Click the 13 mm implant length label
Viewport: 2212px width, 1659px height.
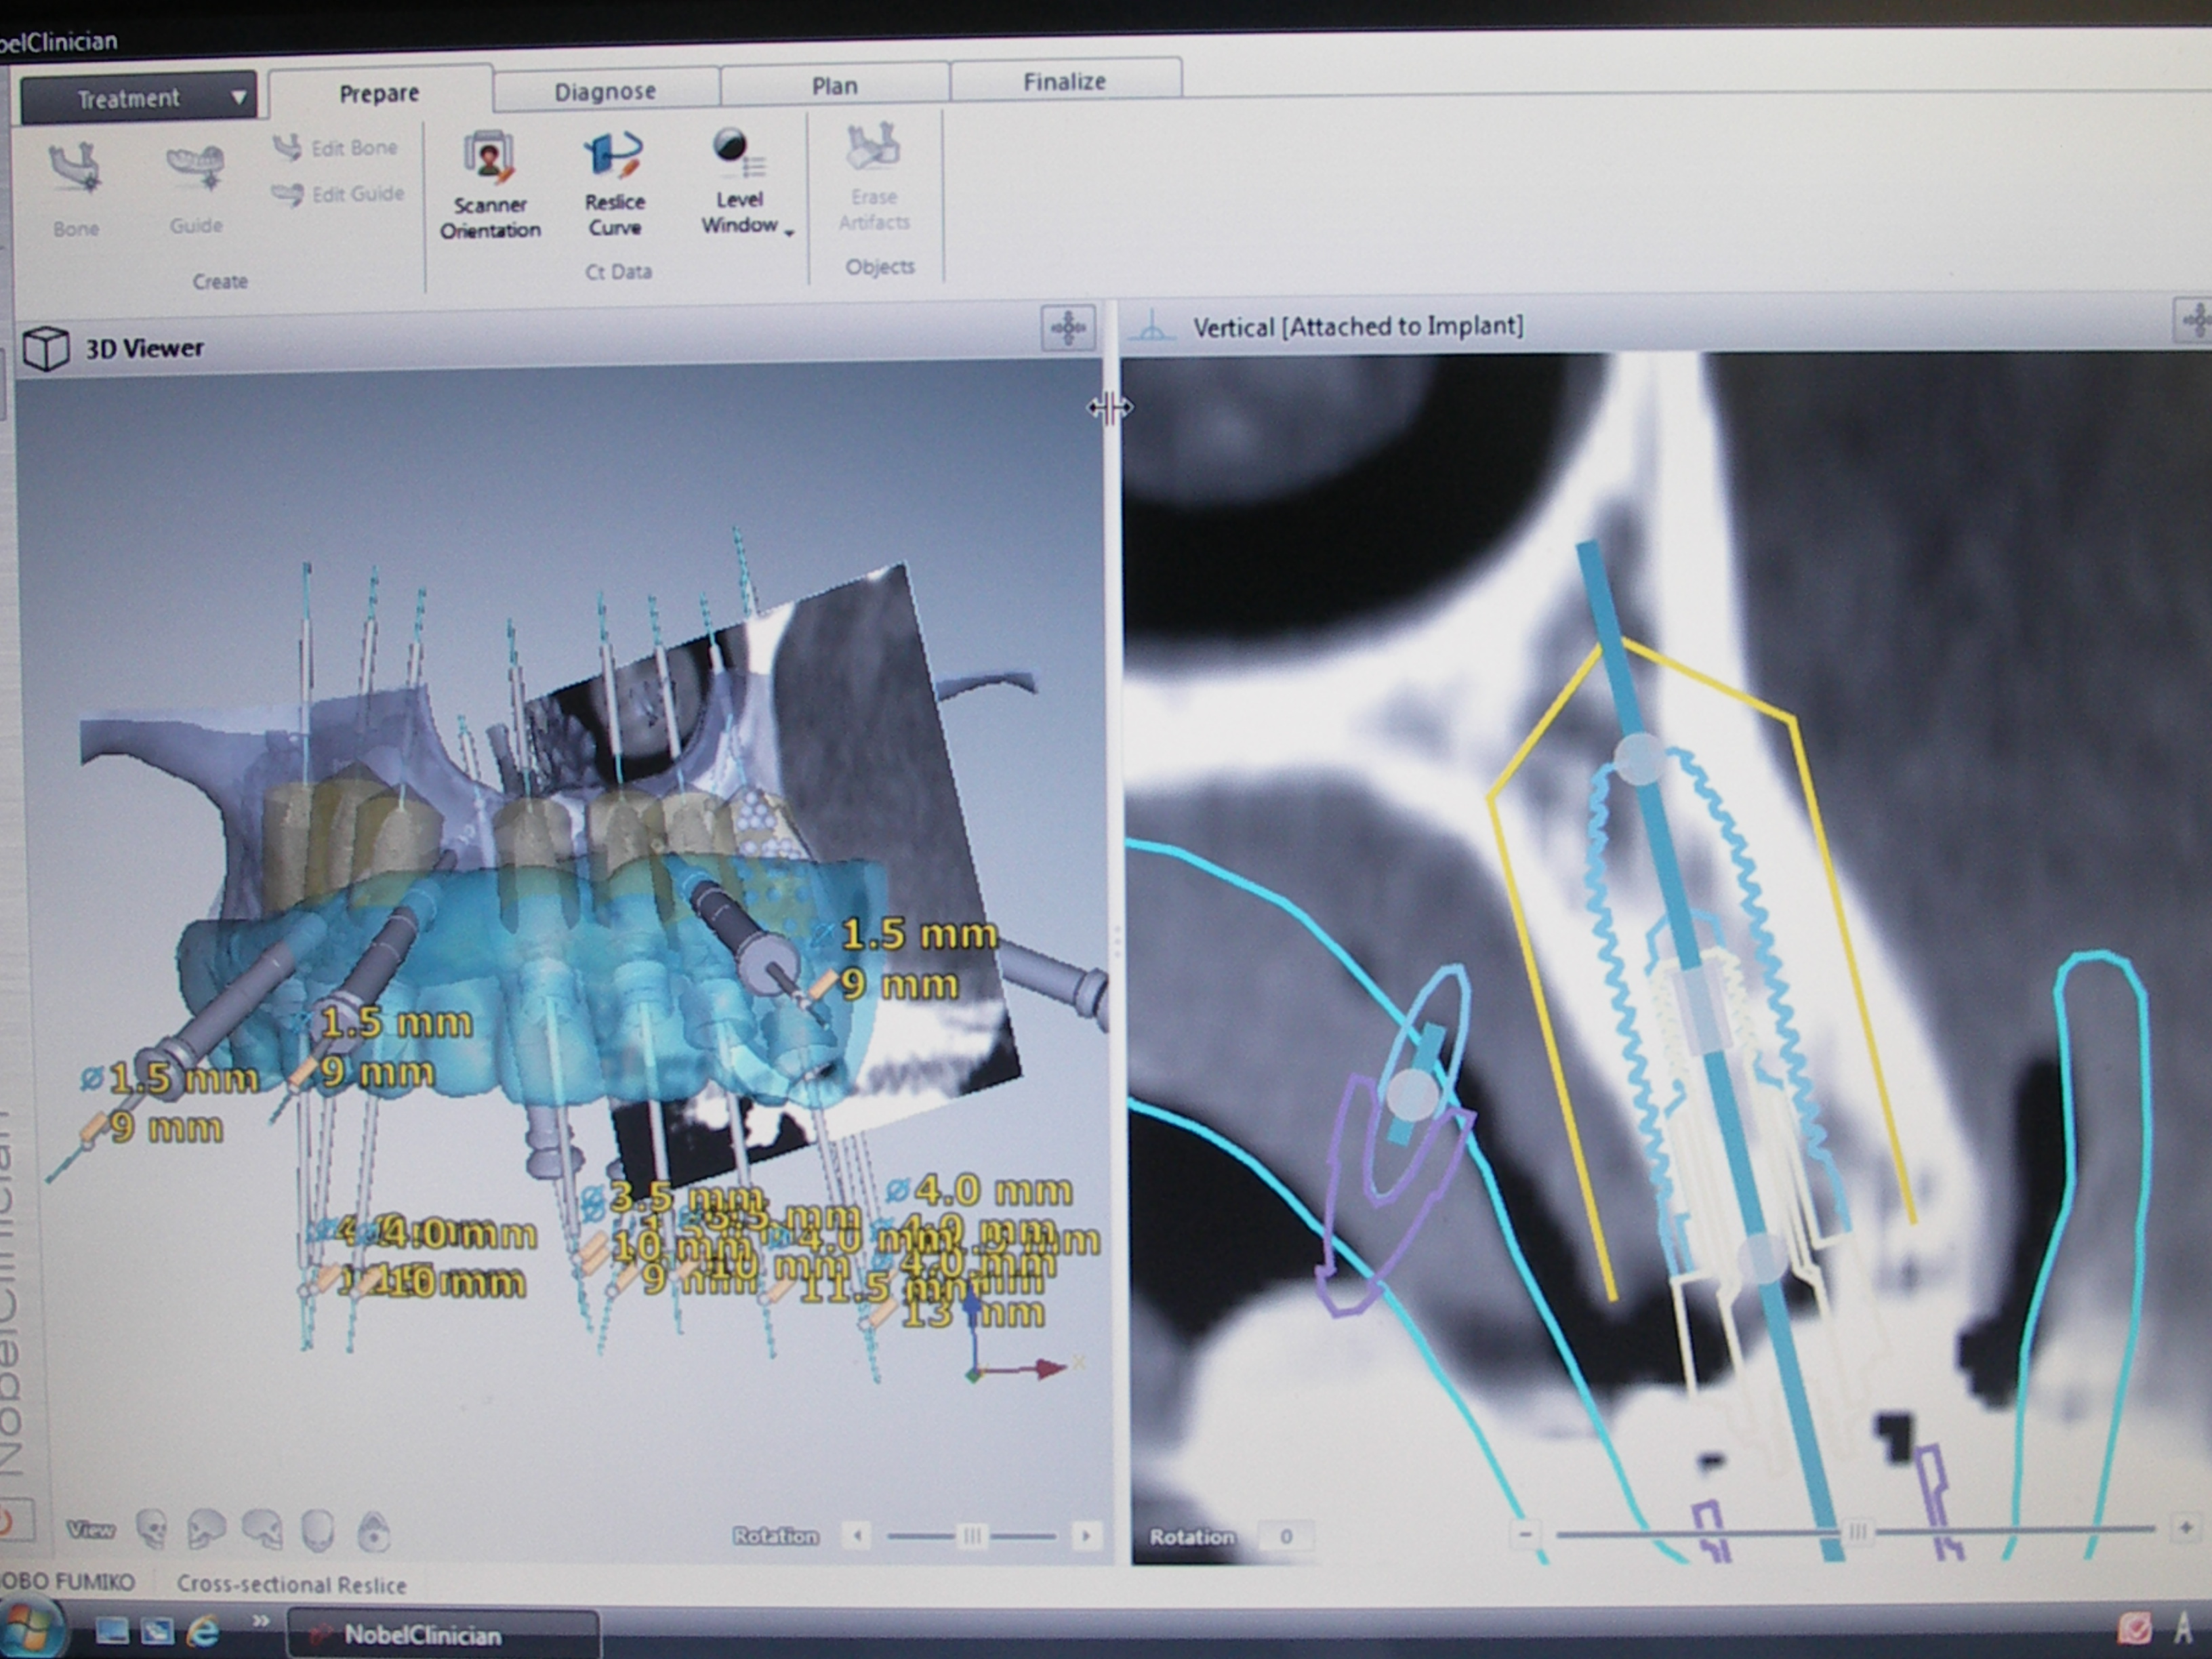click(x=972, y=1311)
